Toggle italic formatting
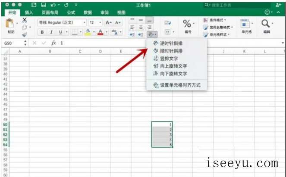 (51, 32)
